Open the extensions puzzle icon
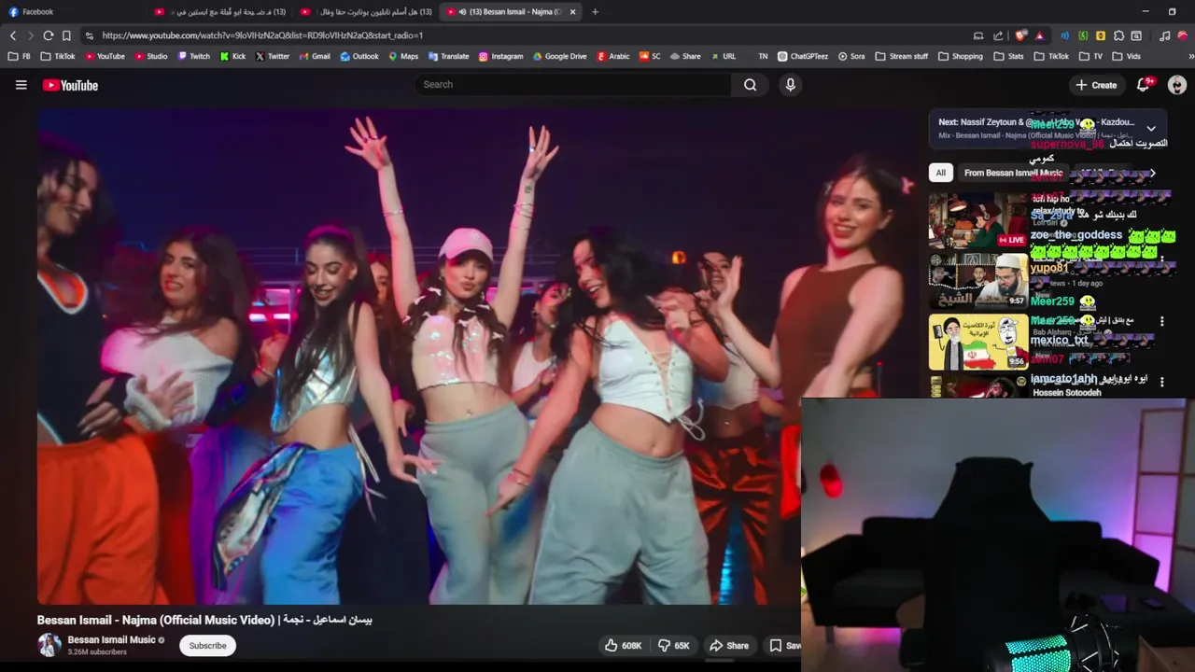1195x672 pixels. coord(1118,35)
